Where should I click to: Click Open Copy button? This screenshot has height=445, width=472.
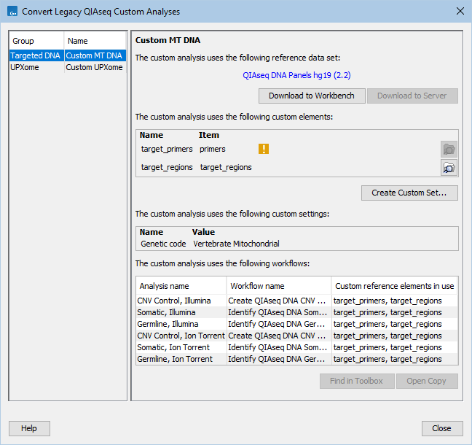(x=427, y=381)
